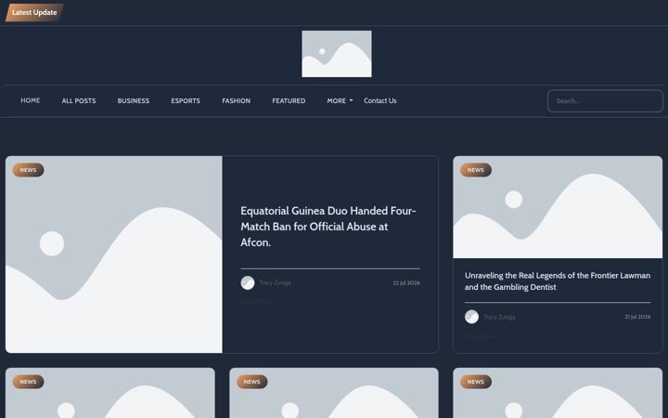
Task: Click the author avatar on the Equatorial Guinea article
Action: click(248, 282)
